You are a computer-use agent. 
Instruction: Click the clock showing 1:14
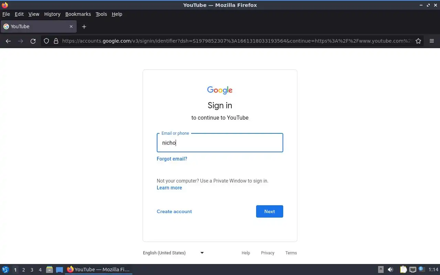pos(433,269)
